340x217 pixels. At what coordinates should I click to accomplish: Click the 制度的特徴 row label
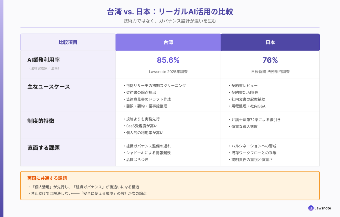point(41,121)
